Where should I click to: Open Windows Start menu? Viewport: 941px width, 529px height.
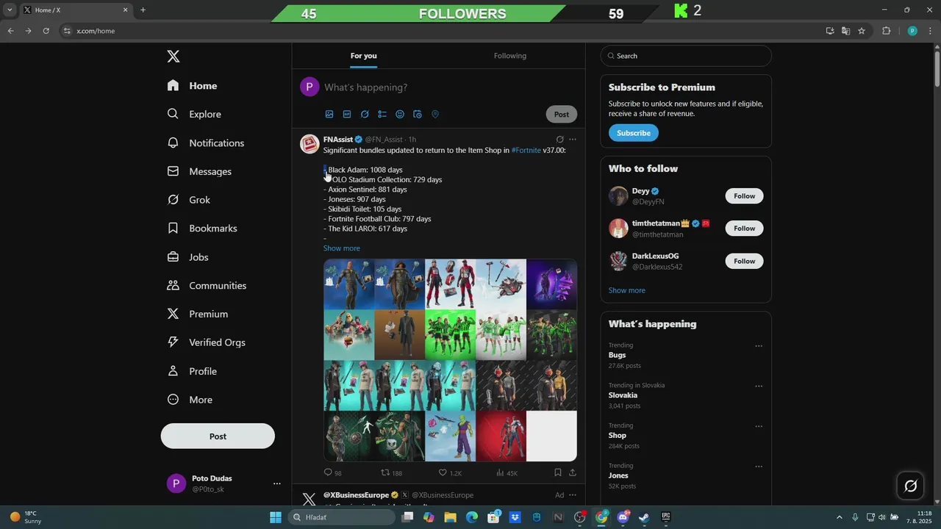[x=276, y=517]
